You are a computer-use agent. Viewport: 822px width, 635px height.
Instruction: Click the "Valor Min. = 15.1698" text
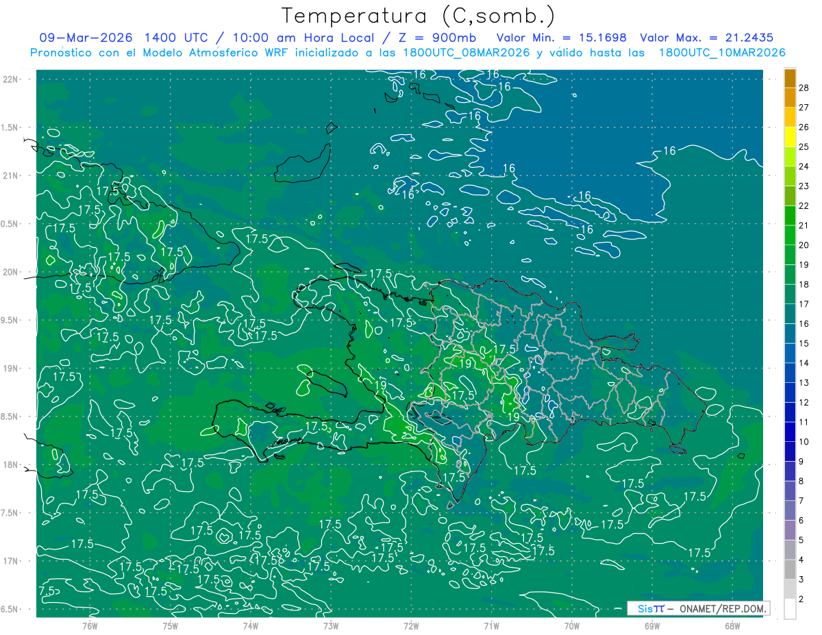click(x=561, y=38)
